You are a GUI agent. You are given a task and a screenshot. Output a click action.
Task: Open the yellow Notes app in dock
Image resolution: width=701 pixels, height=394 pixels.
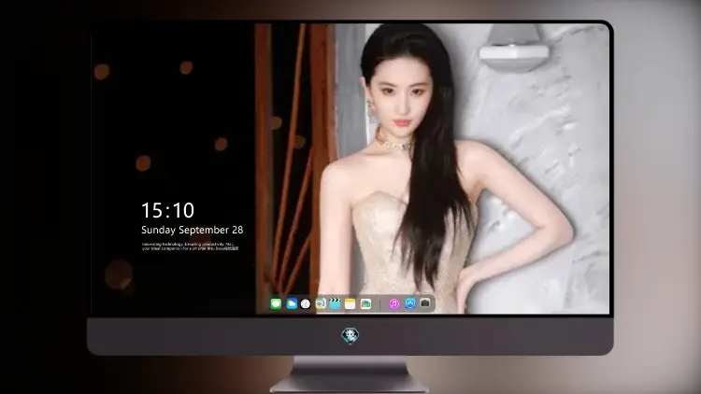point(350,304)
